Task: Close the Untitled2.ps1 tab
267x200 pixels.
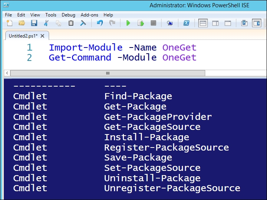Action: tap(43, 36)
